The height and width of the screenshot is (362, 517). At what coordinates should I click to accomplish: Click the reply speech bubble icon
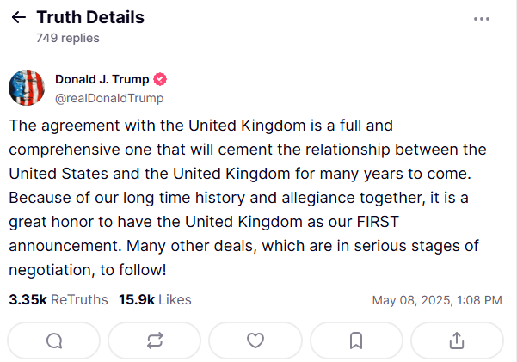[54, 341]
